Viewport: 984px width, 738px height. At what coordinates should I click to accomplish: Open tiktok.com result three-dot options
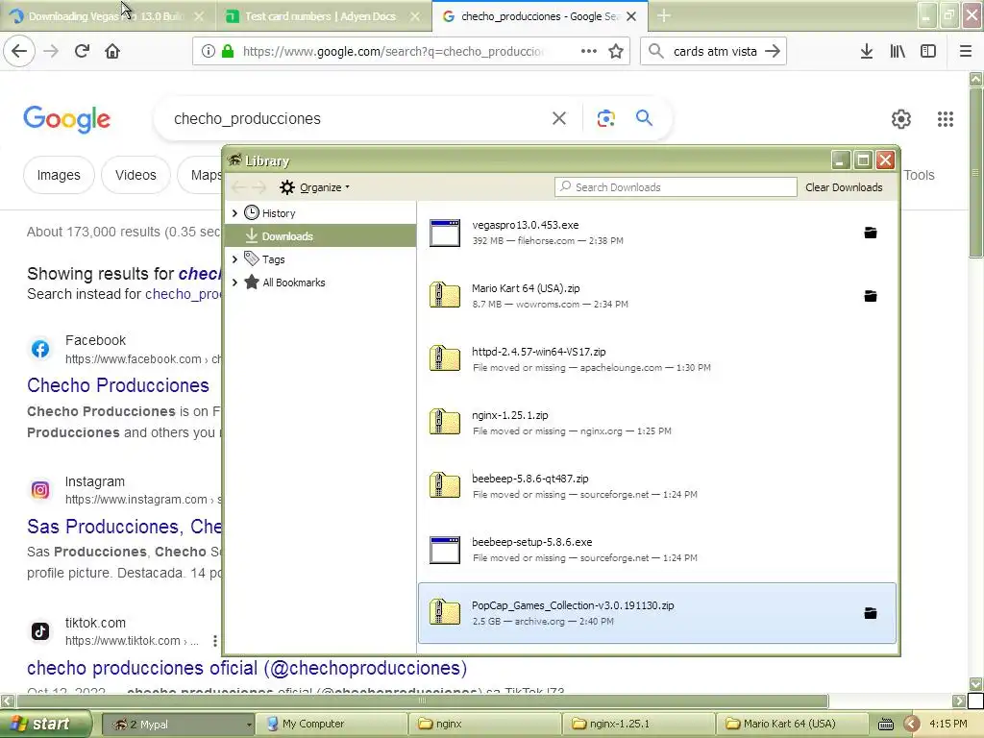tap(214, 641)
